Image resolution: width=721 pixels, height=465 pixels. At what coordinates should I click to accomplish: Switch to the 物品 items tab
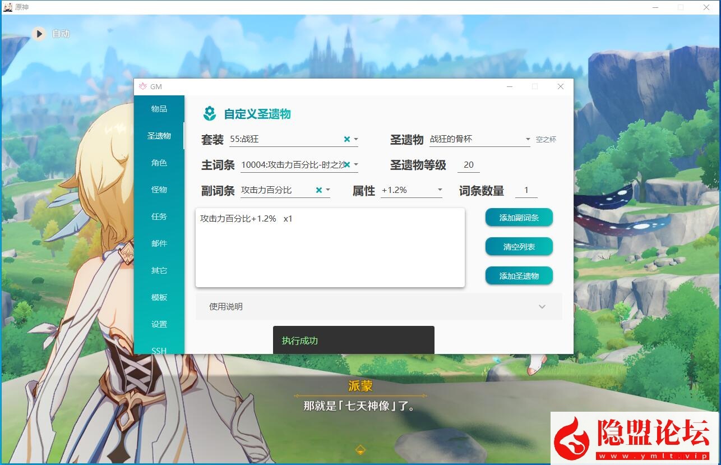coord(159,109)
